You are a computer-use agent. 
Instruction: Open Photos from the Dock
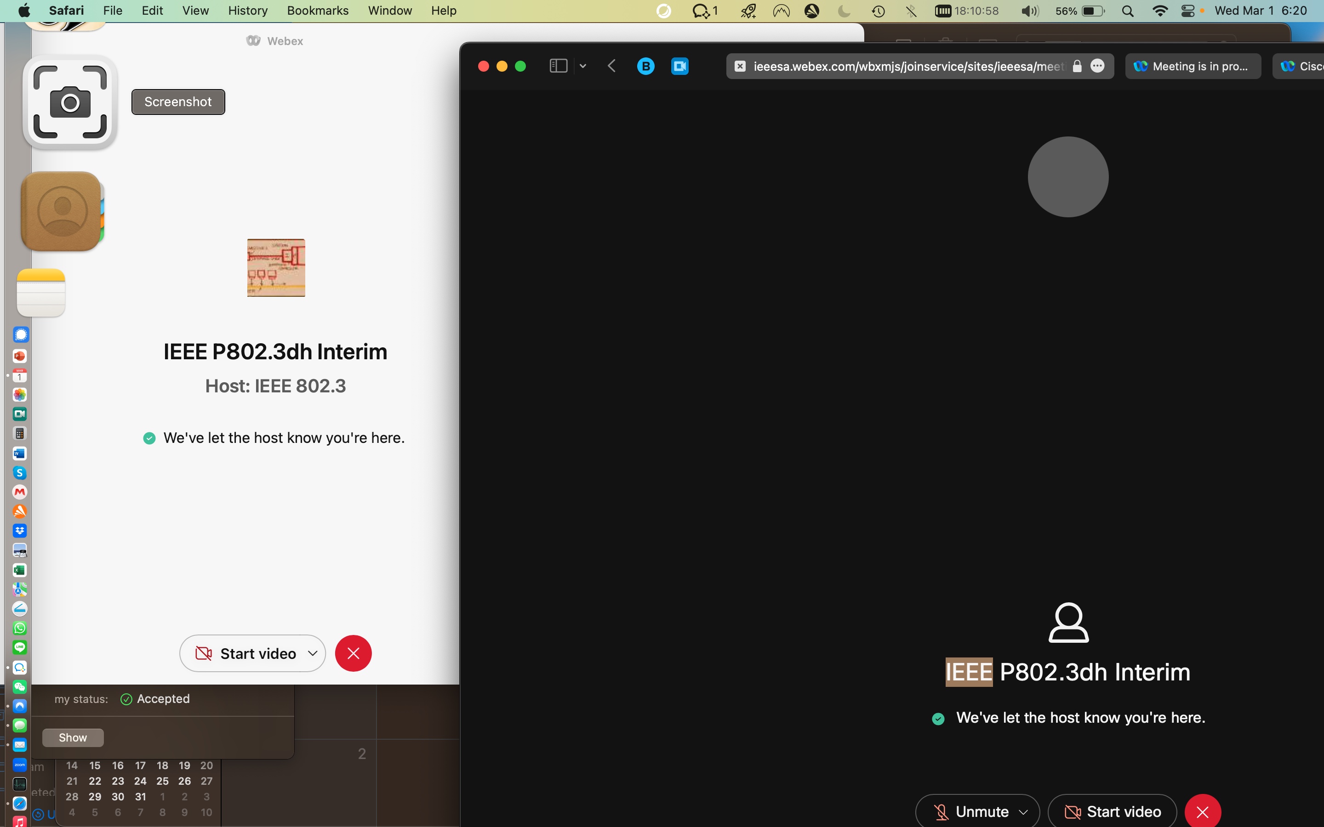point(20,394)
